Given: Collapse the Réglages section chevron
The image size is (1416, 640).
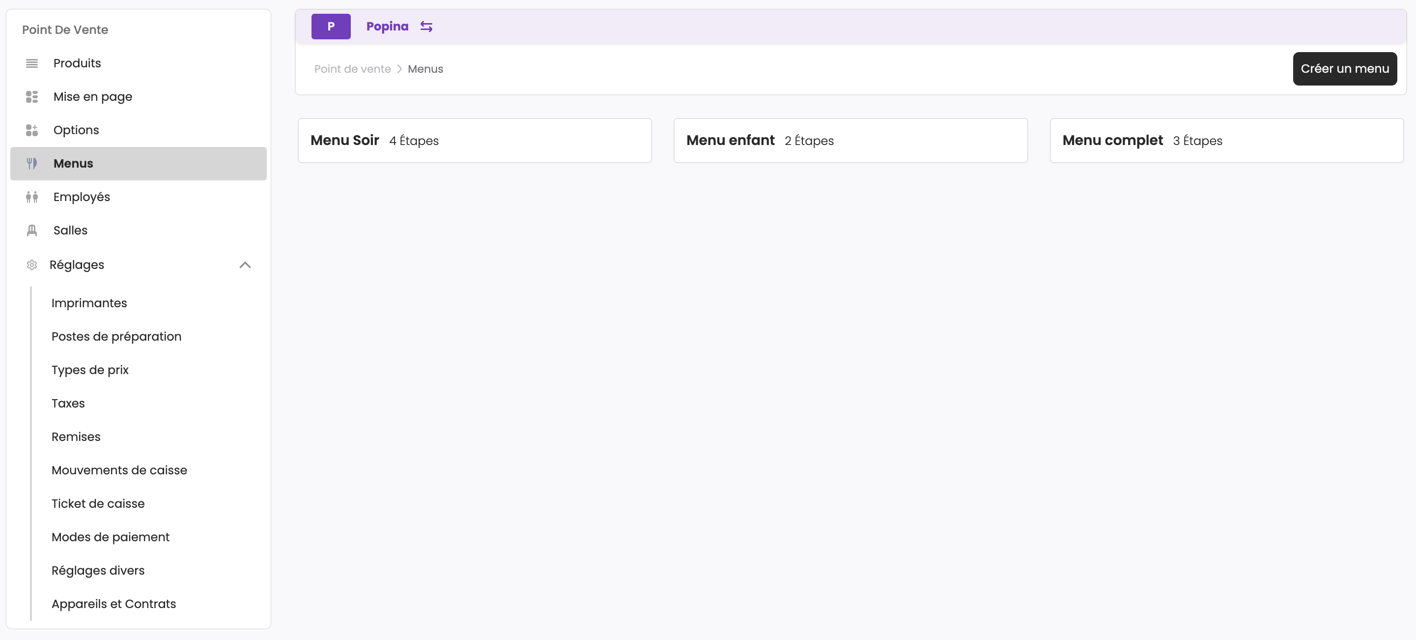Looking at the screenshot, I should click(x=245, y=265).
